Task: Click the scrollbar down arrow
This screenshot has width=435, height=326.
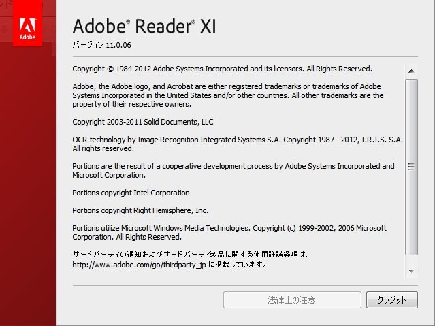Action: [411, 270]
